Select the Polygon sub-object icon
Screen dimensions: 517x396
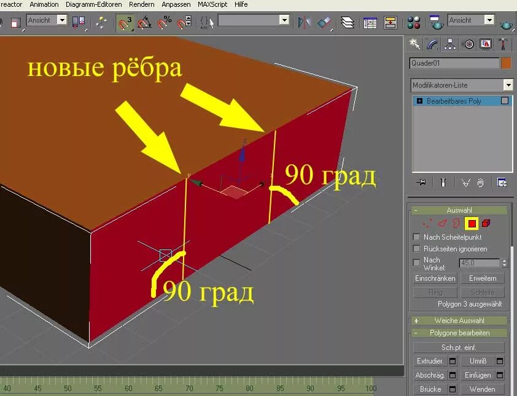(471, 223)
